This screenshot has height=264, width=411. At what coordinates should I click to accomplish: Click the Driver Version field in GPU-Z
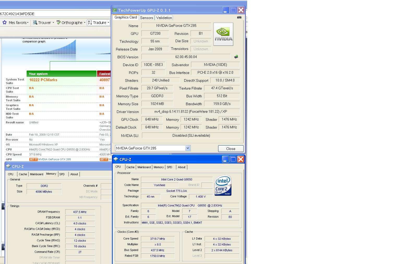coord(191,111)
